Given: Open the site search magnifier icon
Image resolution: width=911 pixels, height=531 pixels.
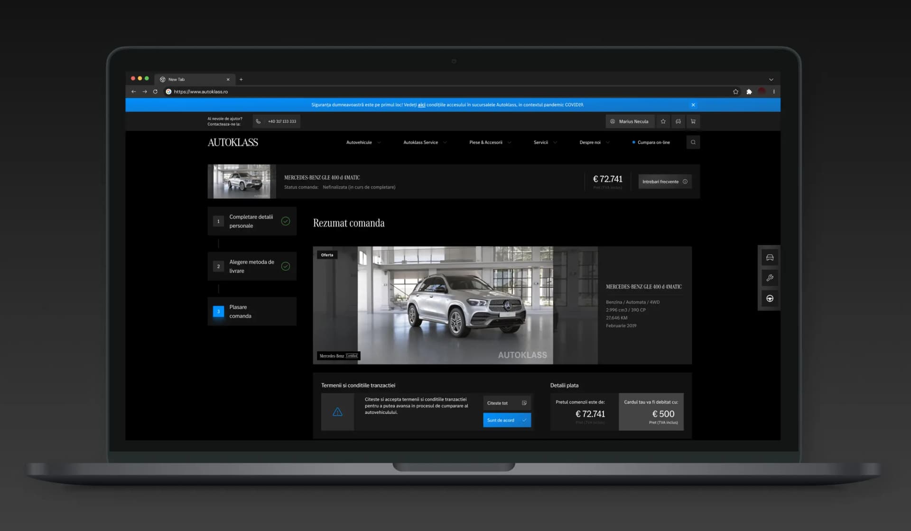Looking at the screenshot, I should 693,142.
